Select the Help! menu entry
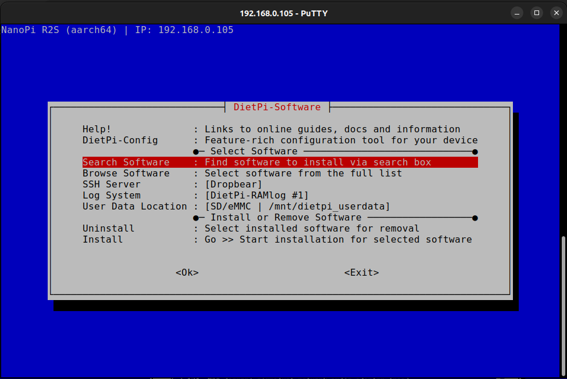Screen dimensions: 567x379 [x=97, y=129]
